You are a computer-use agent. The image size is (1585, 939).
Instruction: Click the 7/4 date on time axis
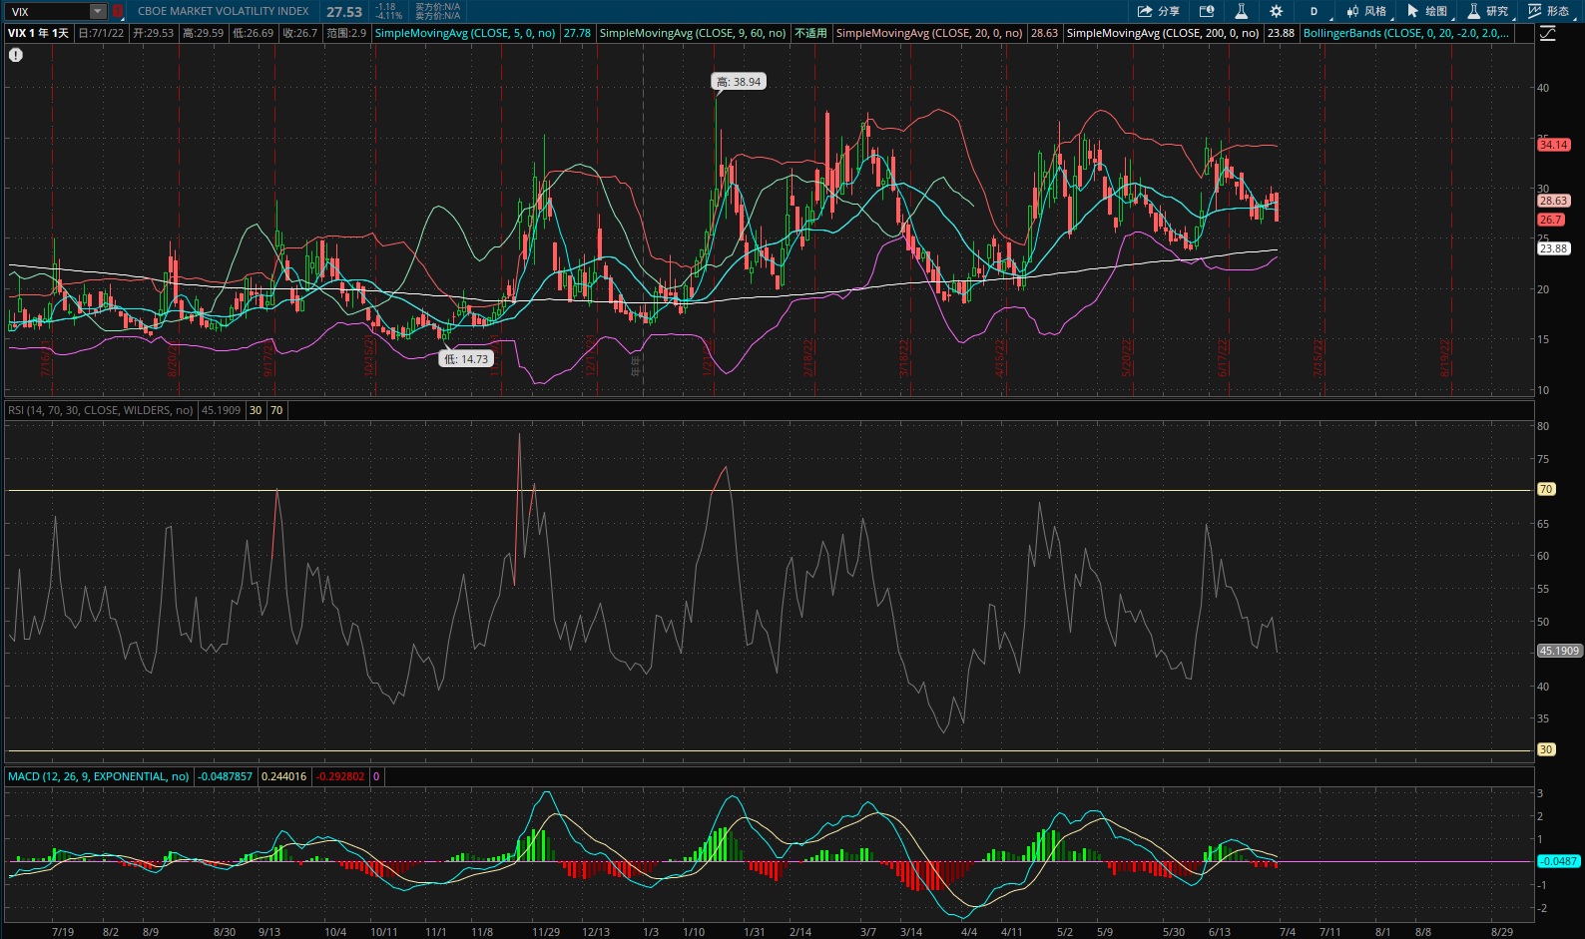[x=1288, y=932]
